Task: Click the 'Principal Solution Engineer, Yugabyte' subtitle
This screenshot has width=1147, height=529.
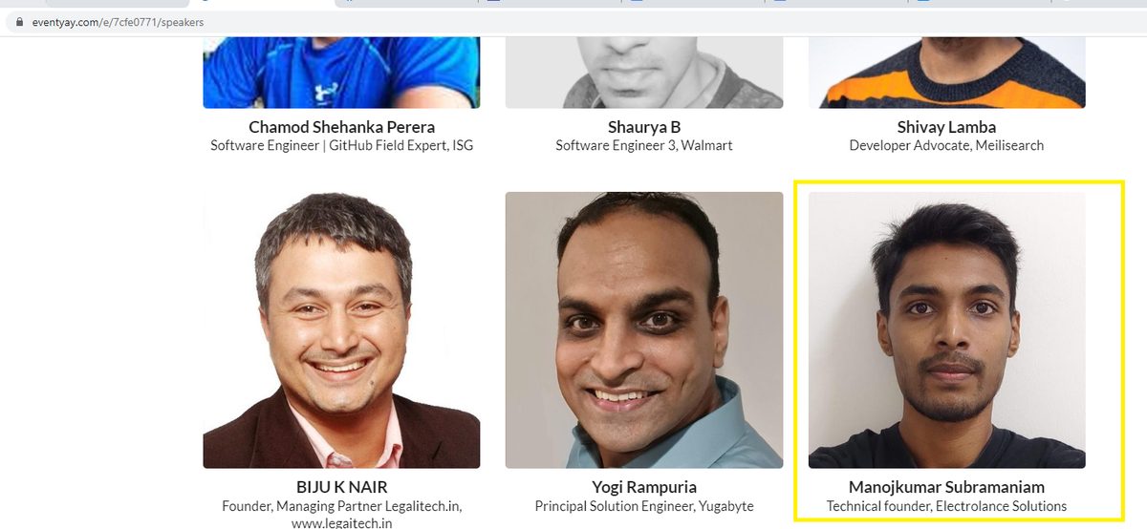Action: (644, 506)
